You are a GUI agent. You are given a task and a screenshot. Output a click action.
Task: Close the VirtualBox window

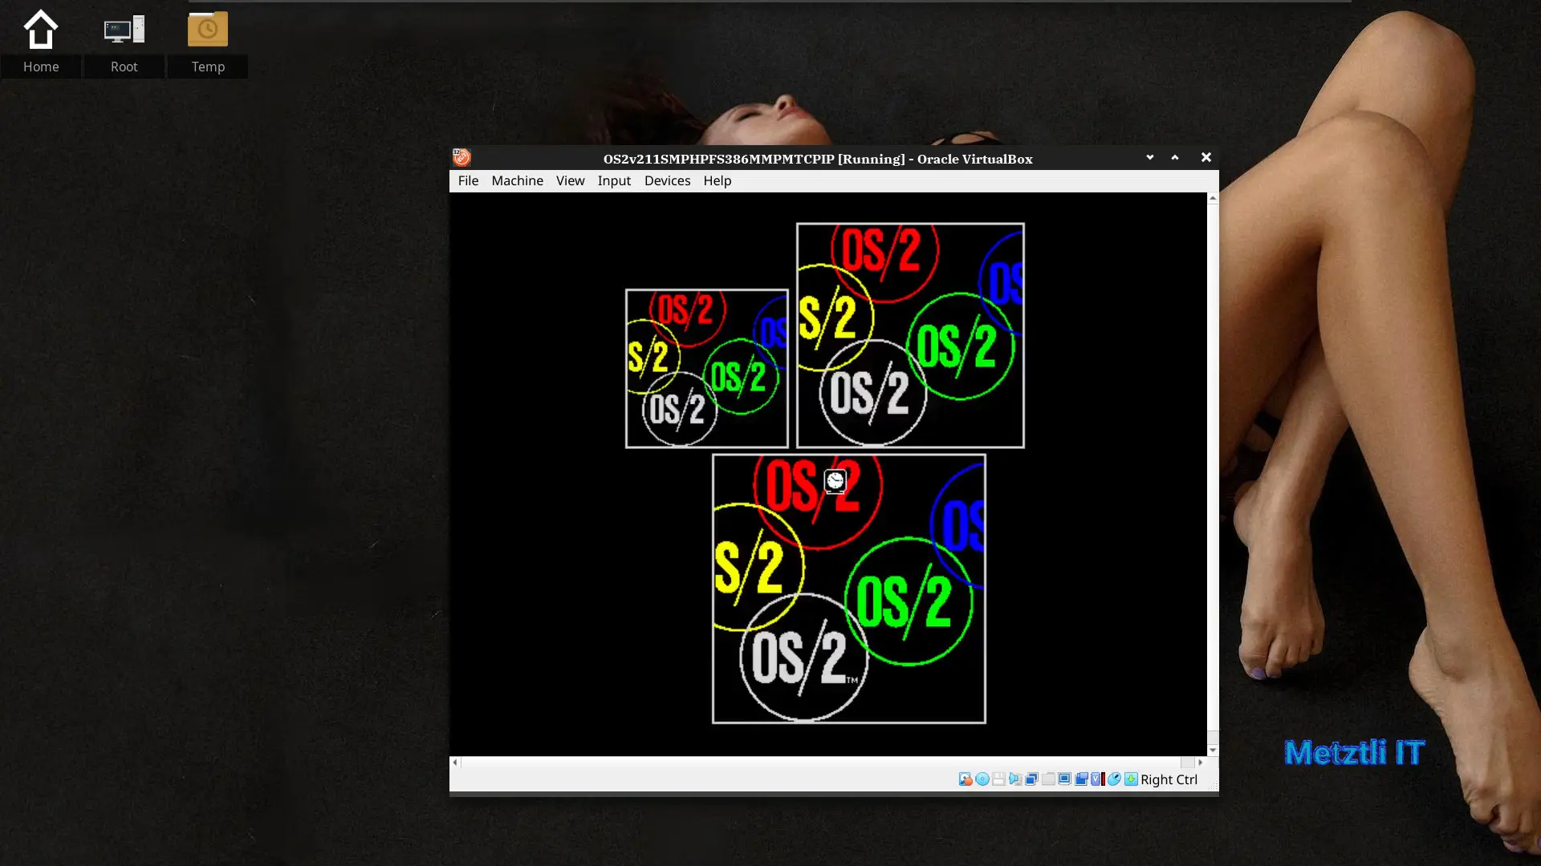point(1206,157)
